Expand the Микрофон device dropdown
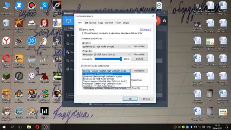Viewport: 231px width, 130px height. 106,55
